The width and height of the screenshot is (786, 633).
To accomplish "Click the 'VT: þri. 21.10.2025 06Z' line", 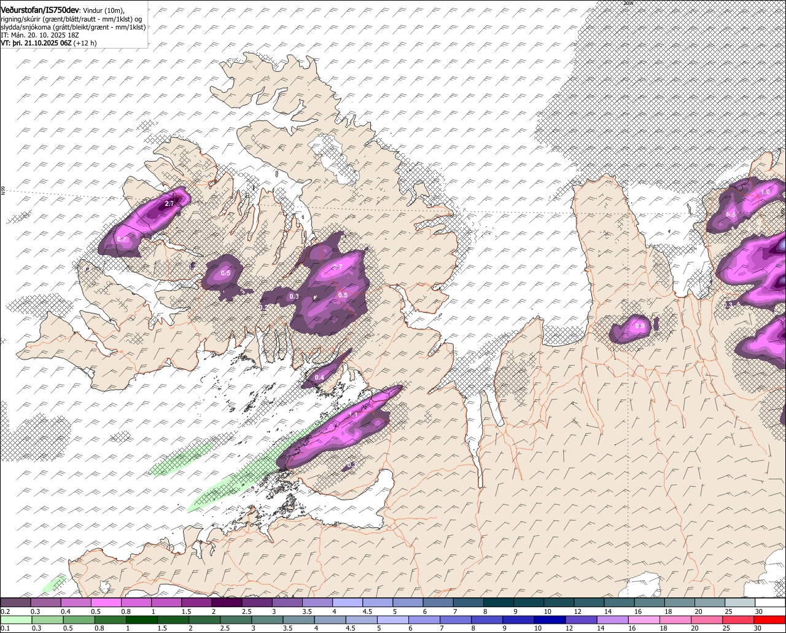I will (x=49, y=44).
